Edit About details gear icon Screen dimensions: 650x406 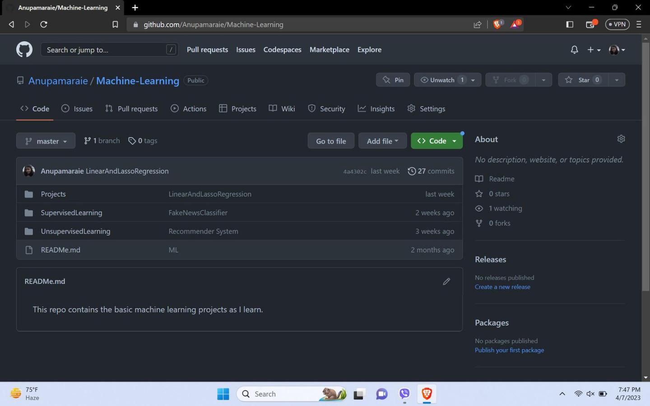(621, 139)
